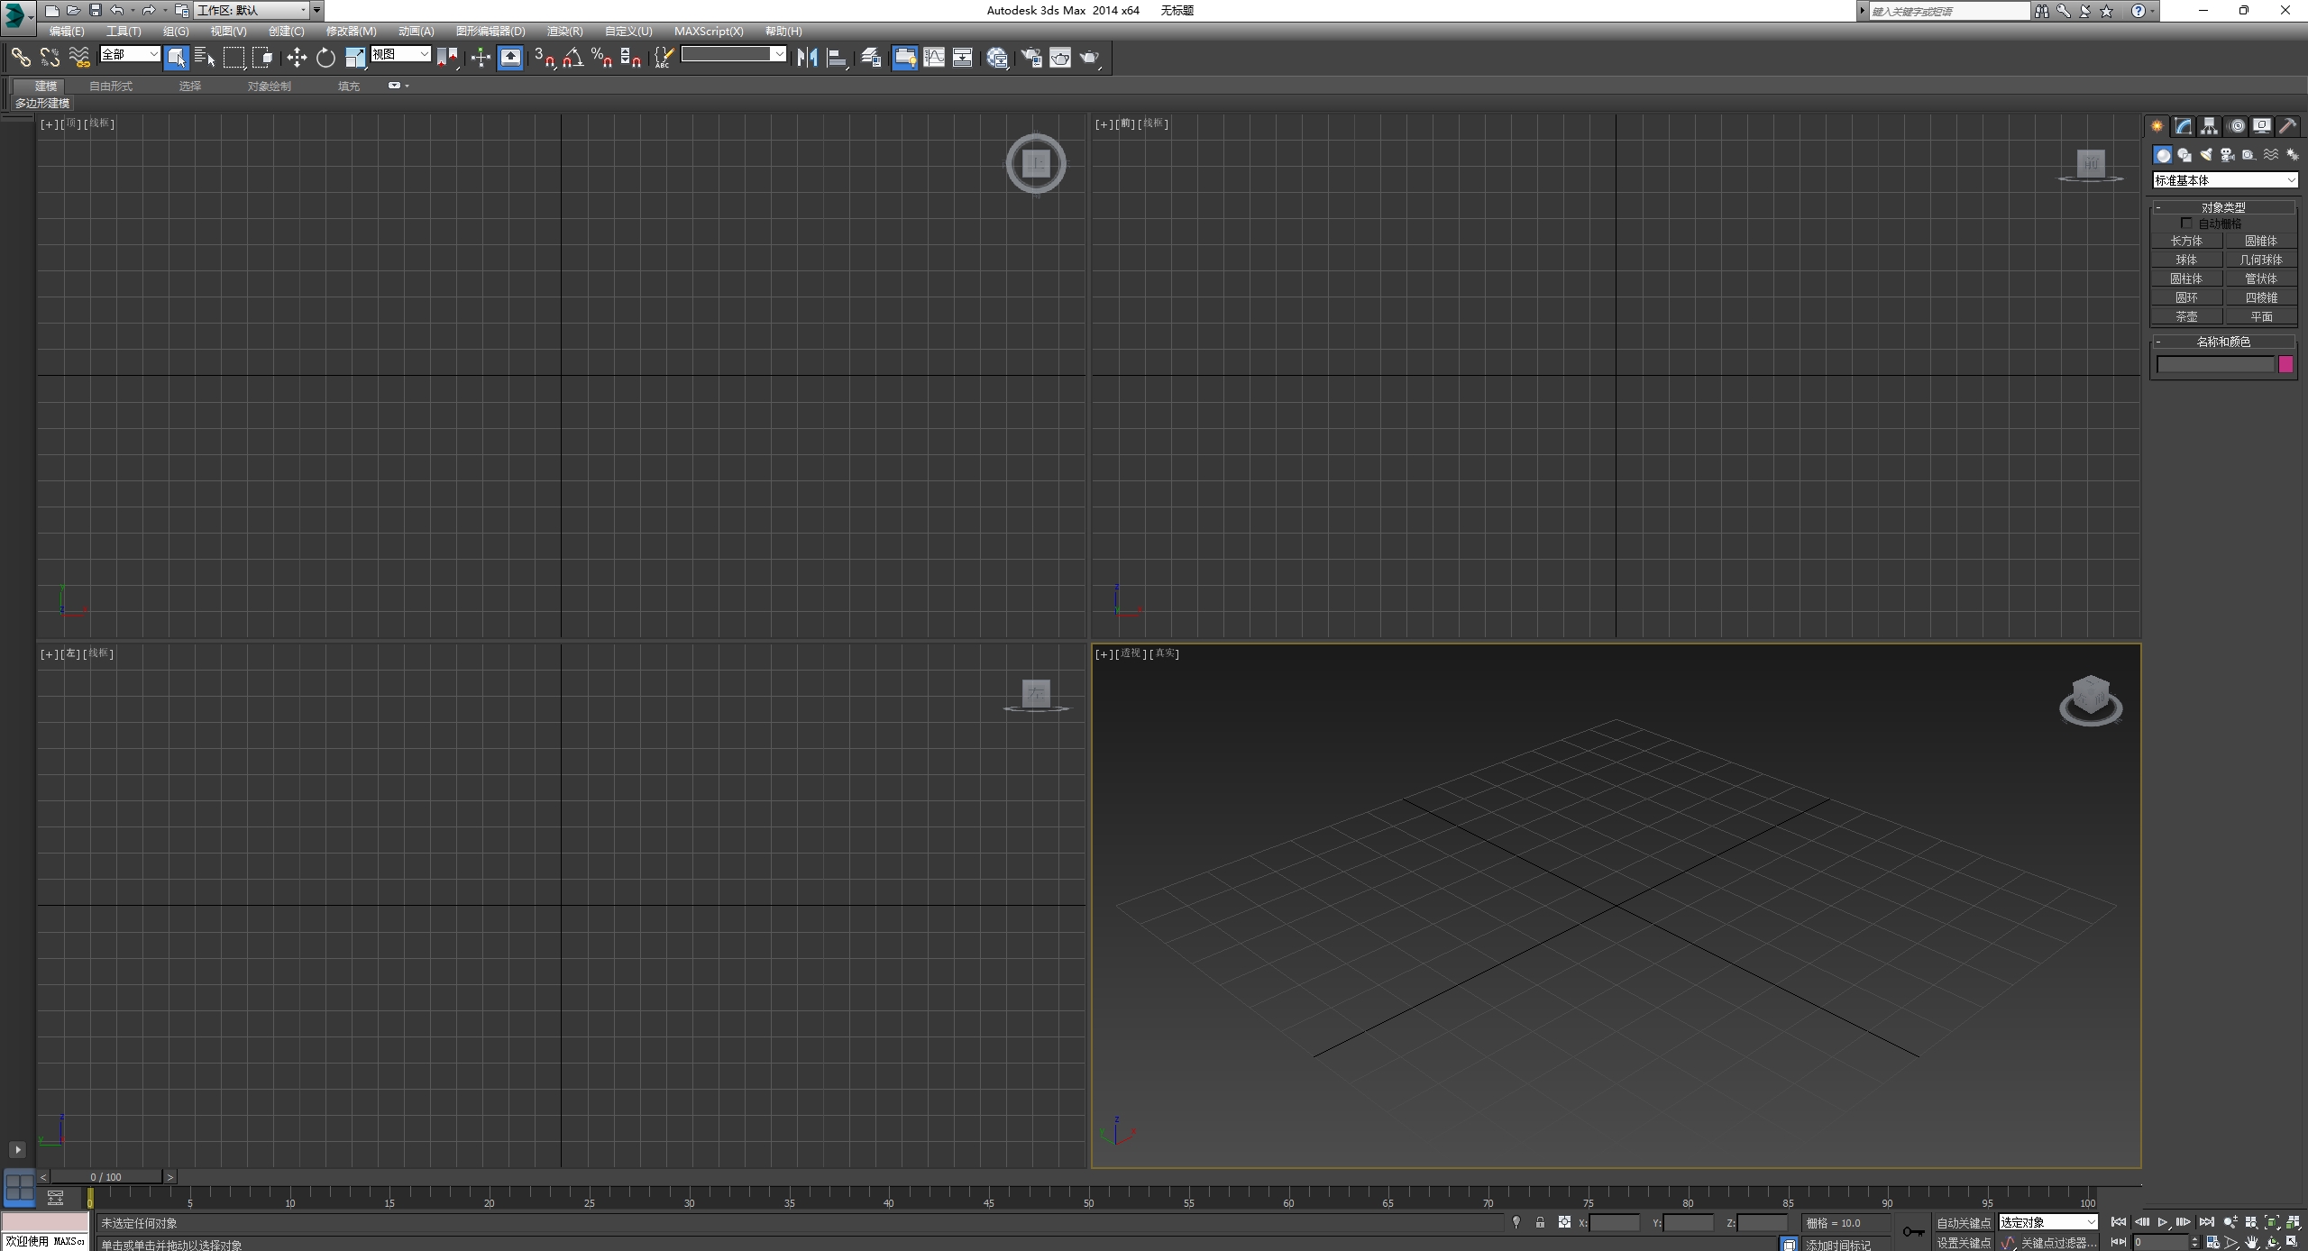Open the 渲染(R) menu
This screenshot has width=2308, height=1251.
point(564,32)
